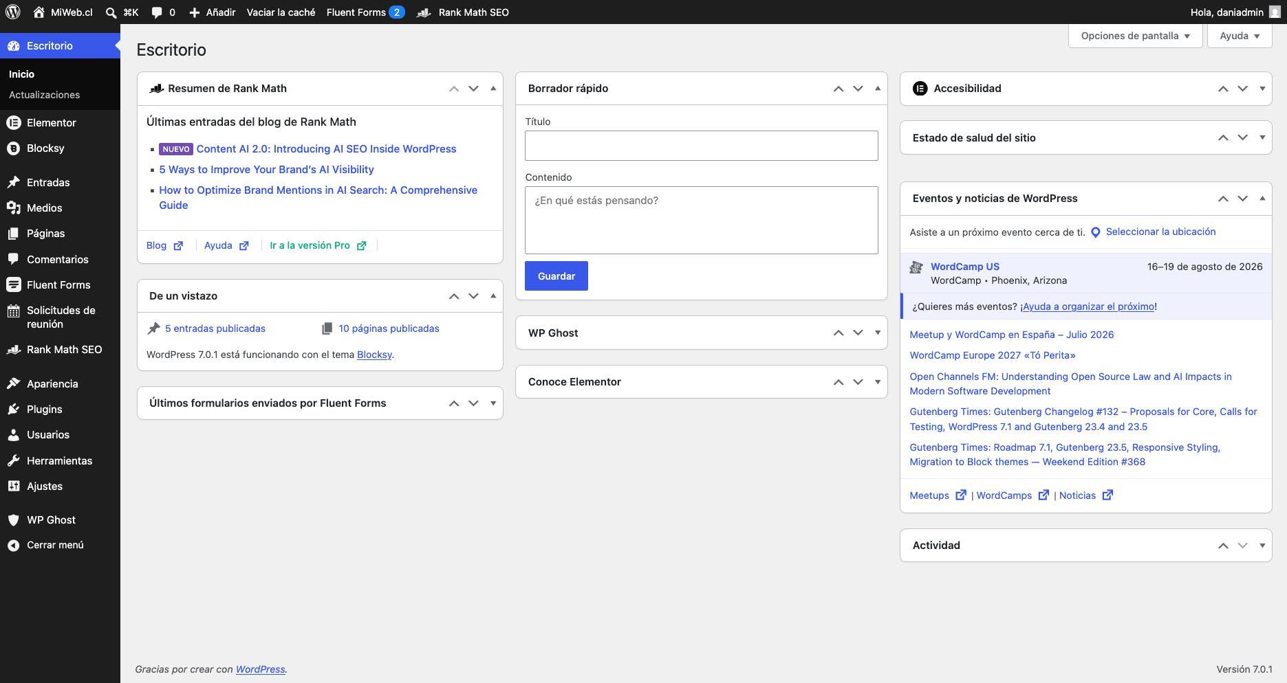Click the Accesibilidad widget Elementor icon
Image resolution: width=1287 pixels, height=683 pixels.
point(920,89)
